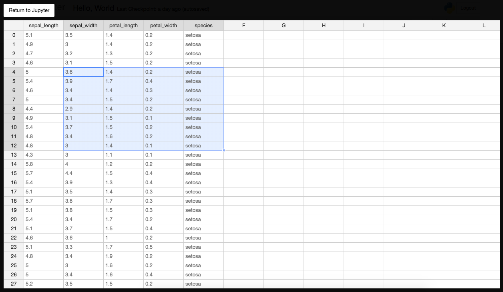Viewport: 503px width, 292px height.
Task: Click species cell setosa in row 20
Action: 204,220
